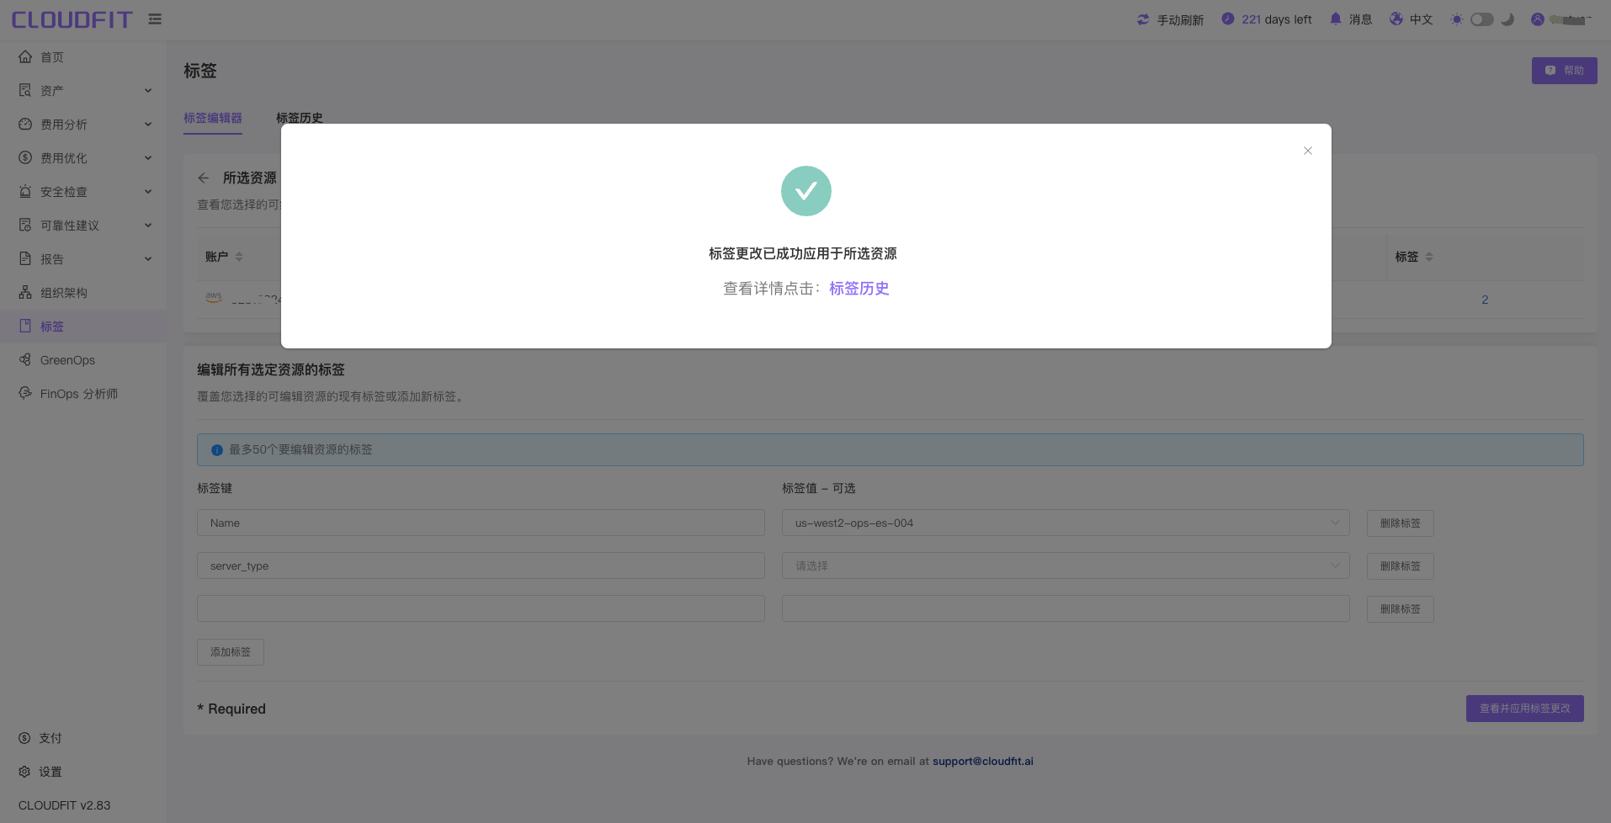Click the language globe icon
This screenshot has height=823, width=1611.
(x=1396, y=19)
